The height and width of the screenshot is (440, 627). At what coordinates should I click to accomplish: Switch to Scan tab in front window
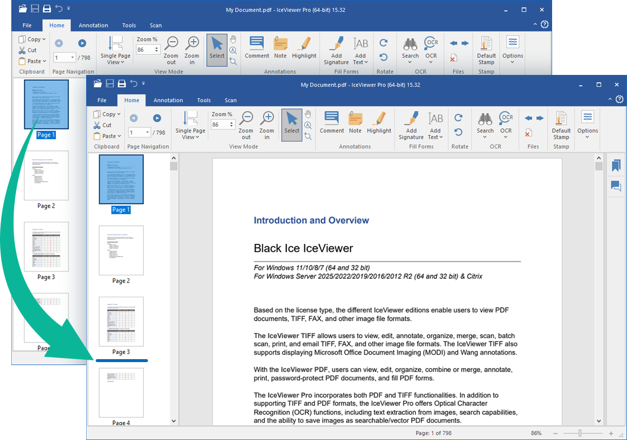click(x=231, y=100)
